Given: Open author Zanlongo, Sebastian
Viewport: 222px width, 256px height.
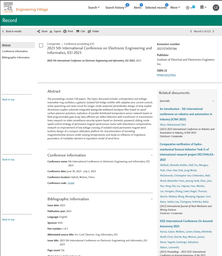Looking at the screenshot, I should tap(187, 242).
